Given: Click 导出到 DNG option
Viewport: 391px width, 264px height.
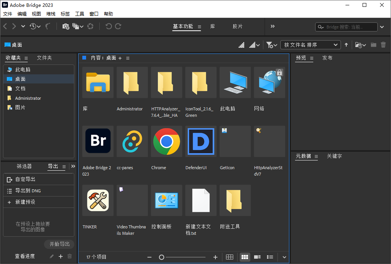Looking at the screenshot, I should [28, 190].
